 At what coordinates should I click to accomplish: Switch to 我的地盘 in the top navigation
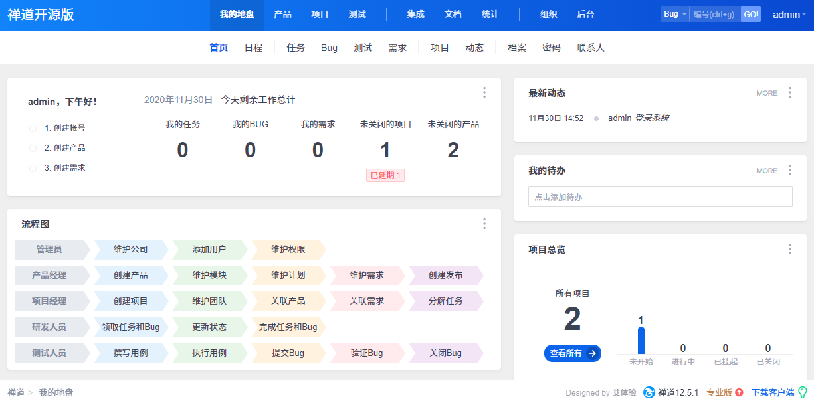click(237, 14)
